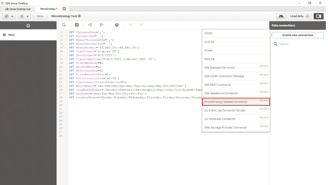The image size is (328, 185).
Task: Click the outdent script icon
Action: point(101,25)
